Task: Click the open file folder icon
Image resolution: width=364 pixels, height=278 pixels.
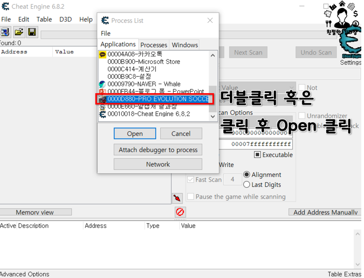Action: tap(19, 32)
